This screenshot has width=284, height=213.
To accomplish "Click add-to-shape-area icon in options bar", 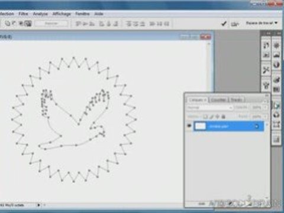I will tap(7, 24).
